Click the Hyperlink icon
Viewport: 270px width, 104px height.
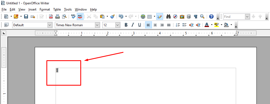143,16
